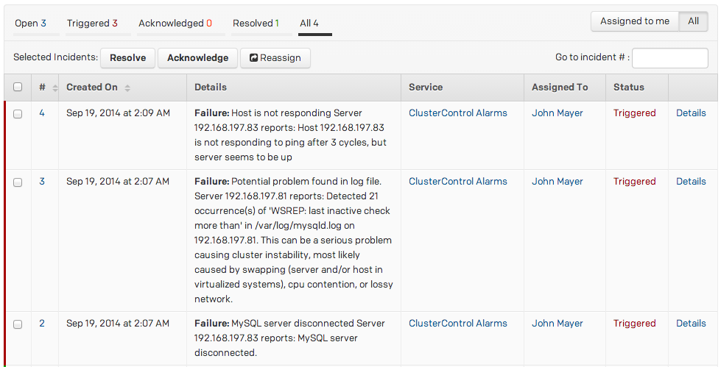Switch to the Open incidents tab
721x367 pixels.
click(30, 24)
